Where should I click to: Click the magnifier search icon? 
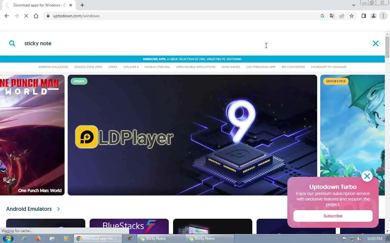pyautogui.click(x=12, y=43)
